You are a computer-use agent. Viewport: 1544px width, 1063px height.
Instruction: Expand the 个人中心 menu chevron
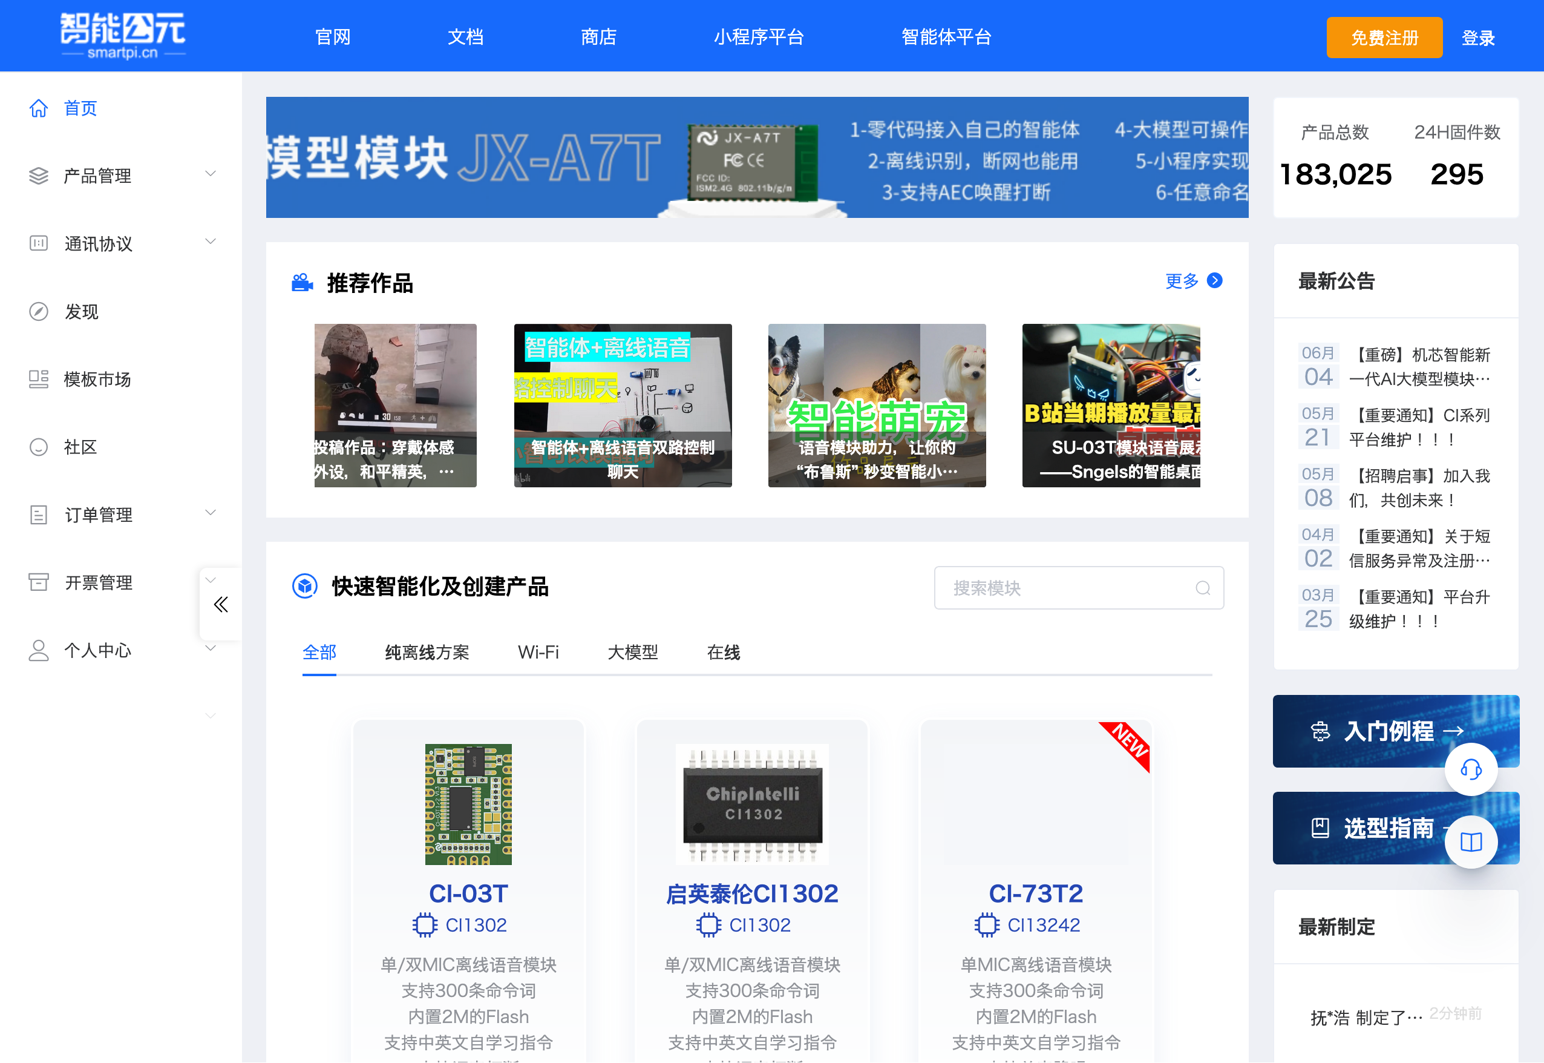pos(211,649)
